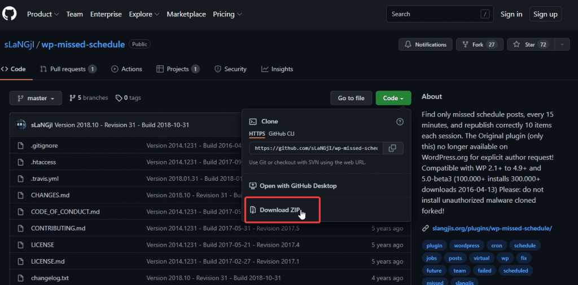Image resolution: width=578 pixels, height=285 pixels.
Task: Click the branches icon next to 5 branches
Action: point(73,98)
